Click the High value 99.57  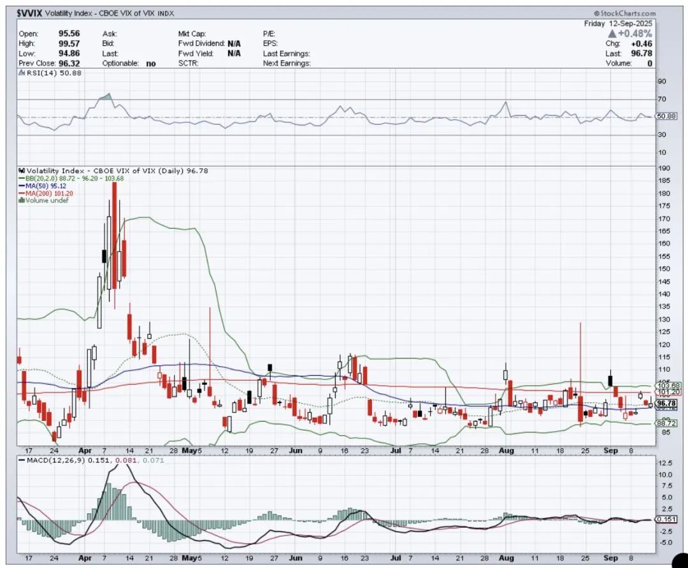[69, 43]
